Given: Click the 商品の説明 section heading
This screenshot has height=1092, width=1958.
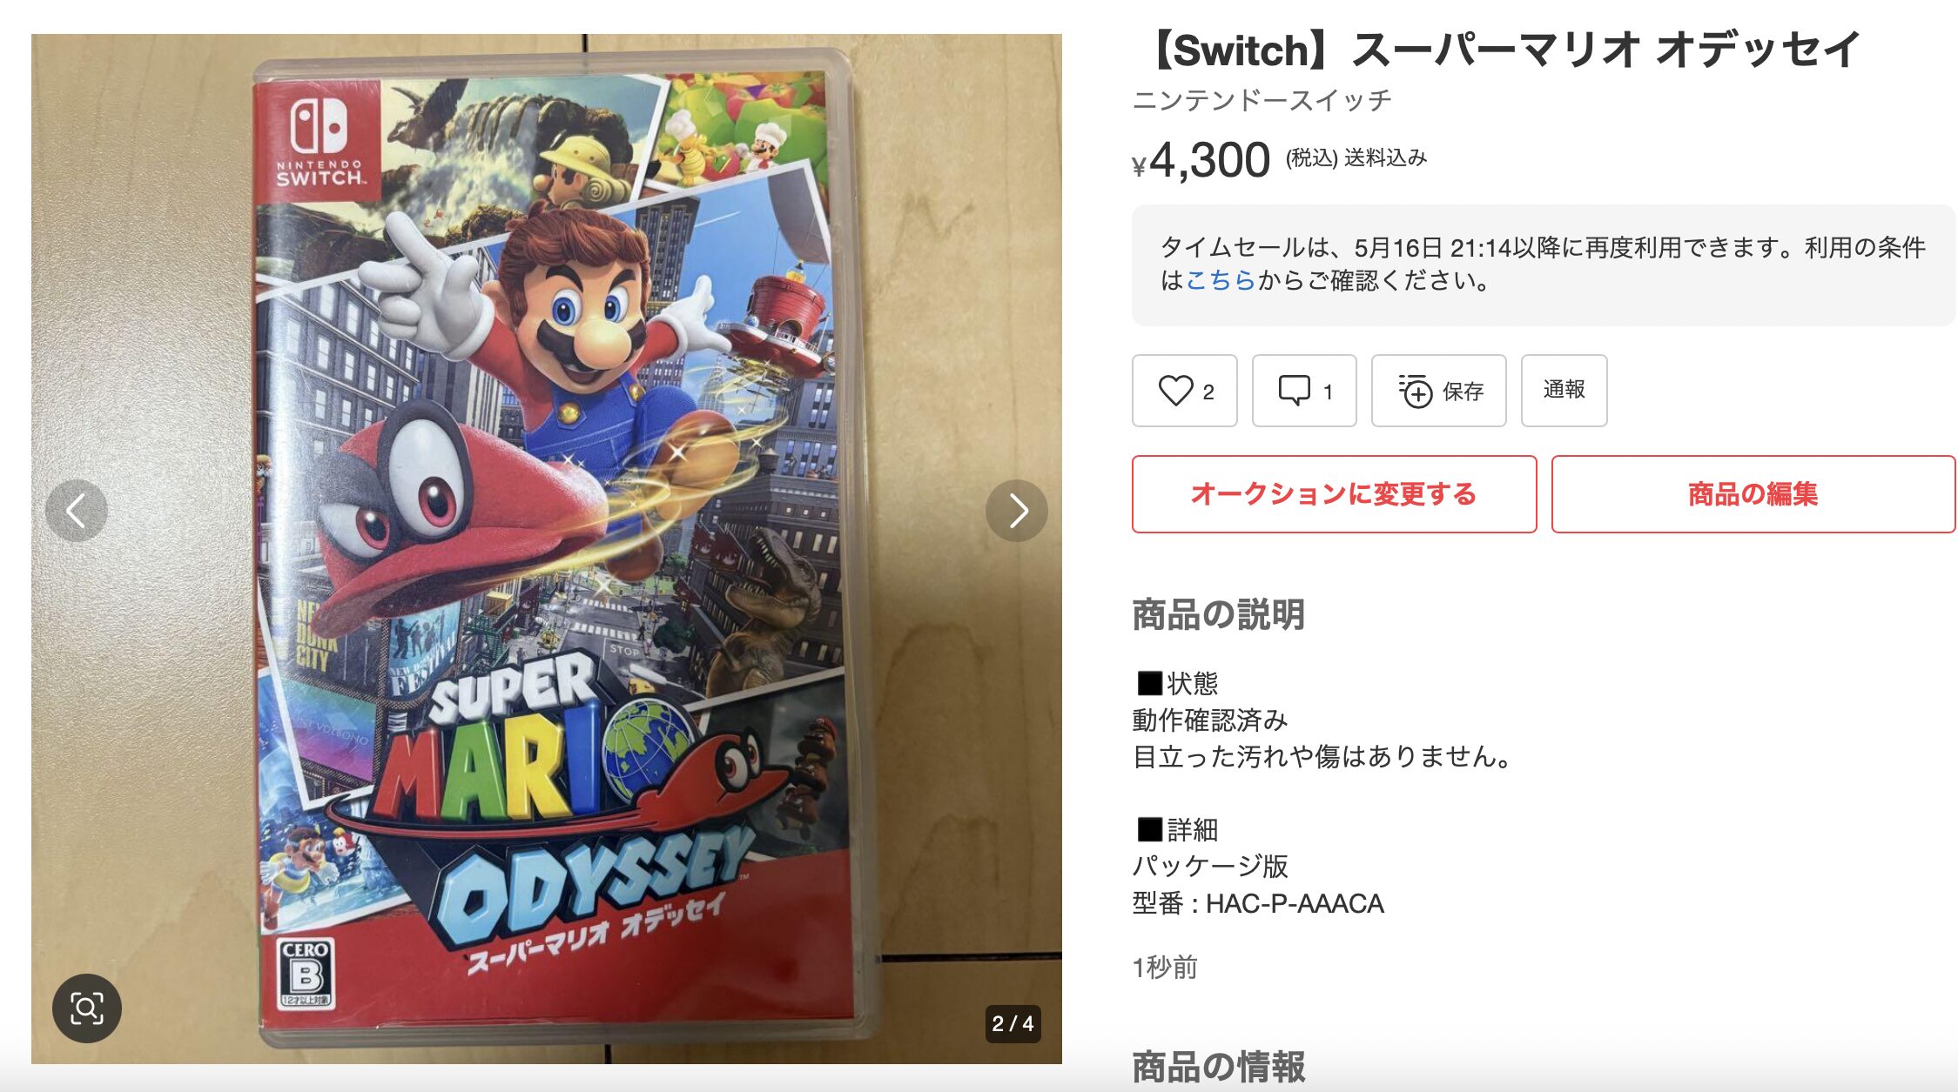Looking at the screenshot, I should coord(1218,614).
